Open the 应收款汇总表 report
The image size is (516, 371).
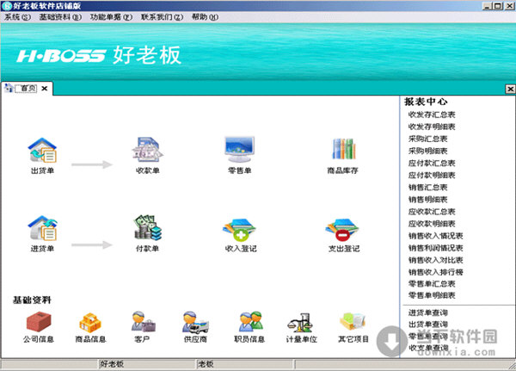tap(432, 212)
